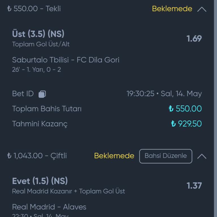Open the Saburtalo Tbilisi - FC Dila Gori match
Image resolution: width=217 pixels, height=217 pixels.
pyautogui.click(x=66, y=60)
